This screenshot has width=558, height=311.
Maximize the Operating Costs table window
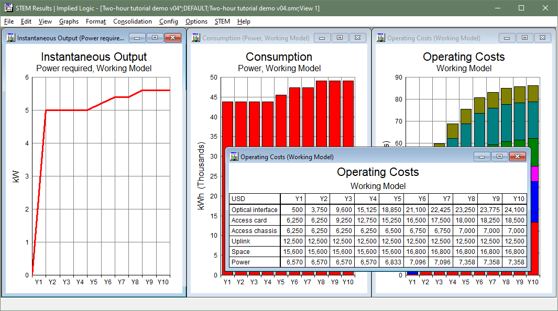[499, 157]
